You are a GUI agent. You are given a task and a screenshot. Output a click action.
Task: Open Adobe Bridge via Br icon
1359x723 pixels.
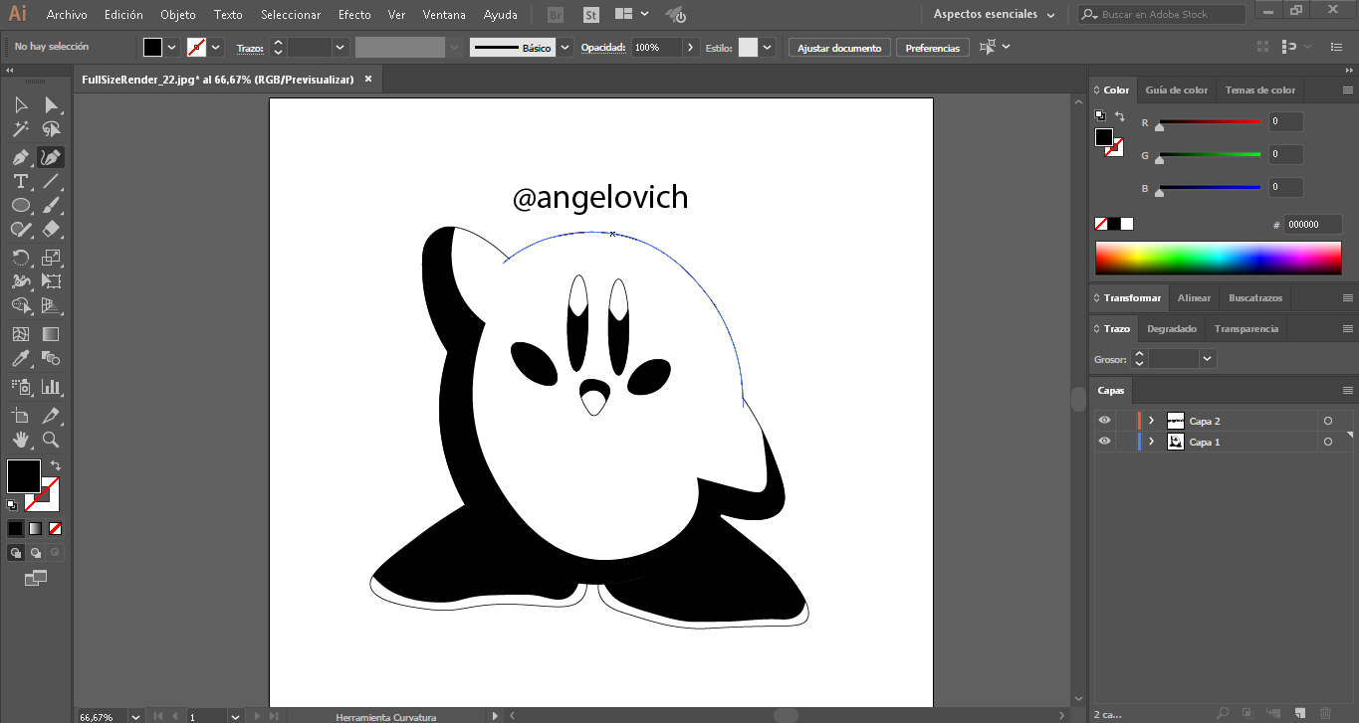pos(558,15)
